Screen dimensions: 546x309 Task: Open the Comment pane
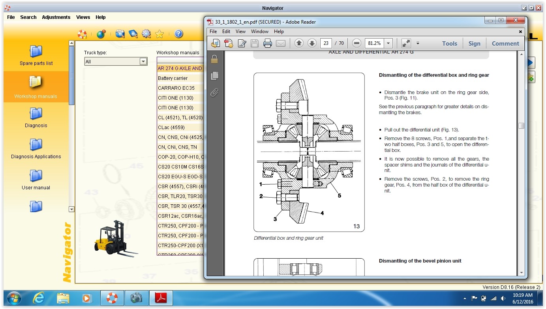tap(505, 44)
